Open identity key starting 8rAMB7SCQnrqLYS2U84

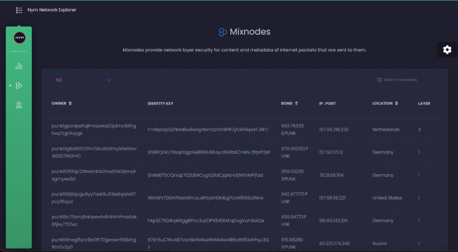tap(205, 175)
